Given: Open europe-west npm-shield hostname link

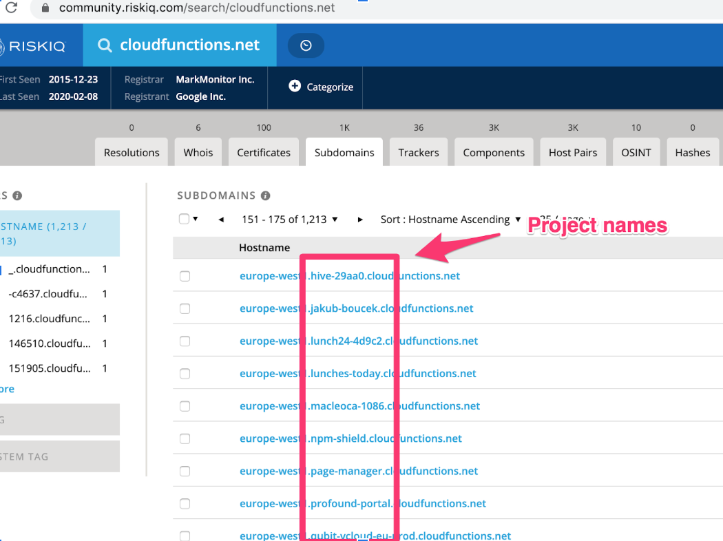Looking at the screenshot, I should (351, 438).
